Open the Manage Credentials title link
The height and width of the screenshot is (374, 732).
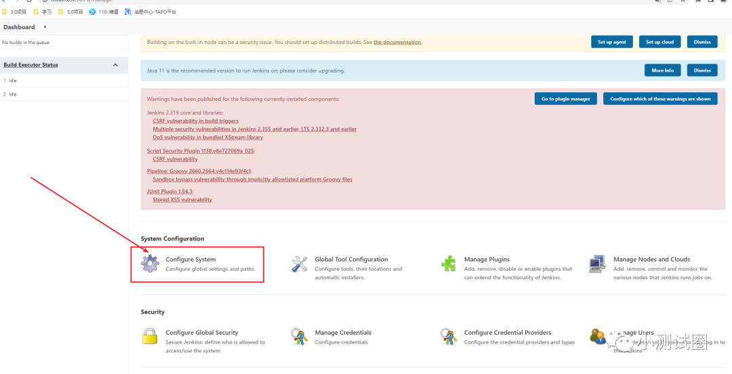tap(343, 333)
